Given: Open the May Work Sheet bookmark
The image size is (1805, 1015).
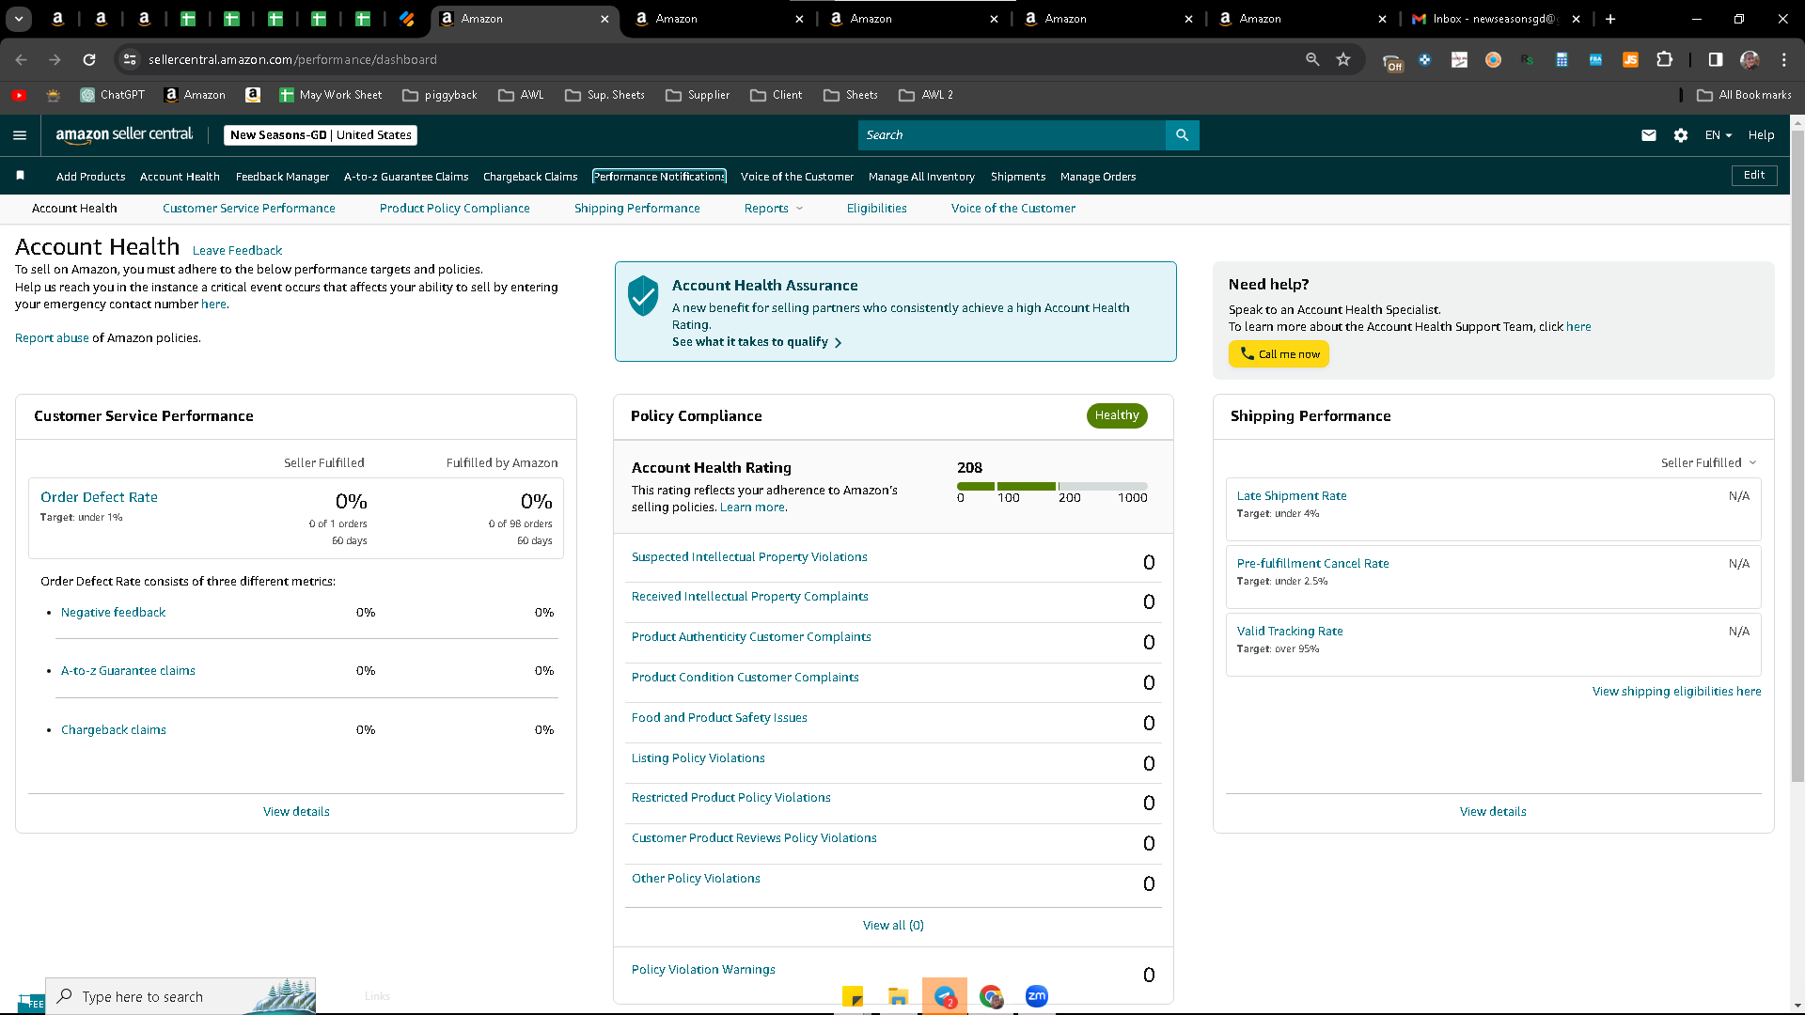Looking at the screenshot, I should (331, 95).
